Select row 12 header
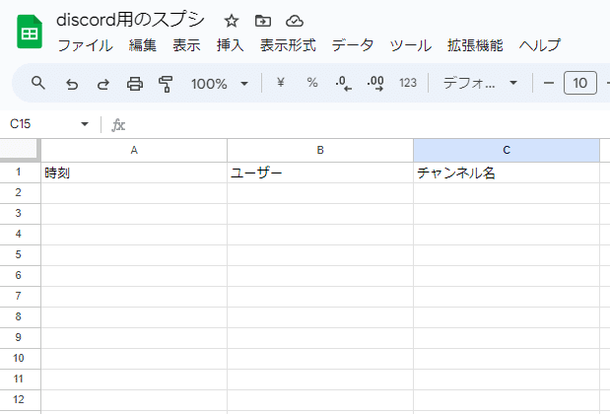Image resolution: width=610 pixels, height=414 pixels. click(20, 399)
